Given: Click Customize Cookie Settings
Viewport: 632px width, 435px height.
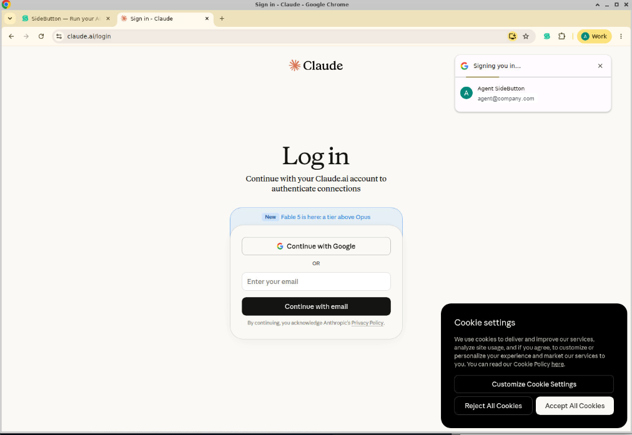Looking at the screenshot, I should click(x=534, y=384).
